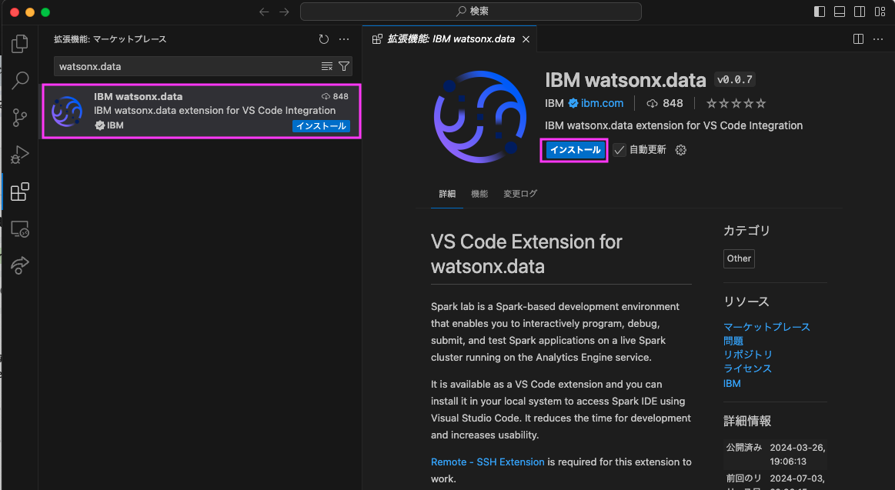This screenshot has width=895, height=490.
Task: Toggle bottom panel layout icon
Action: [x=839, y=12]
